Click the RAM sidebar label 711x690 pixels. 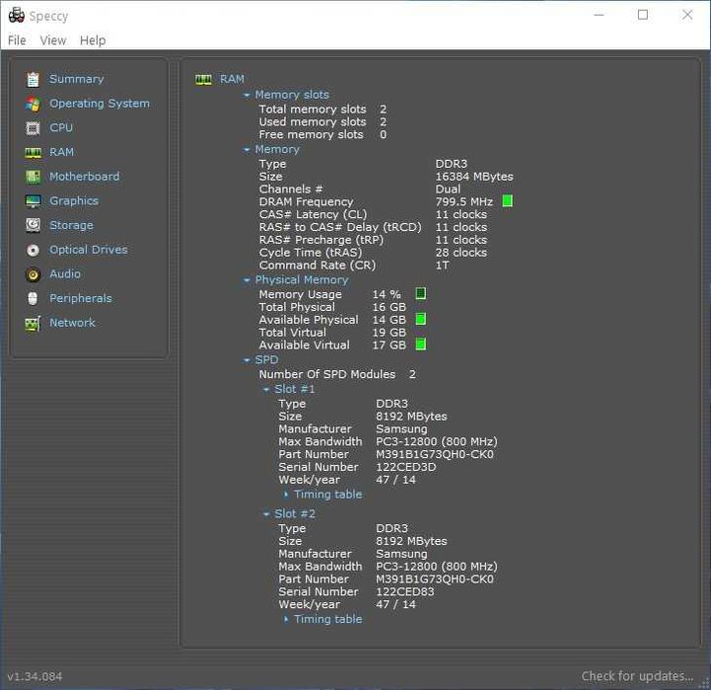pos(62,152)
